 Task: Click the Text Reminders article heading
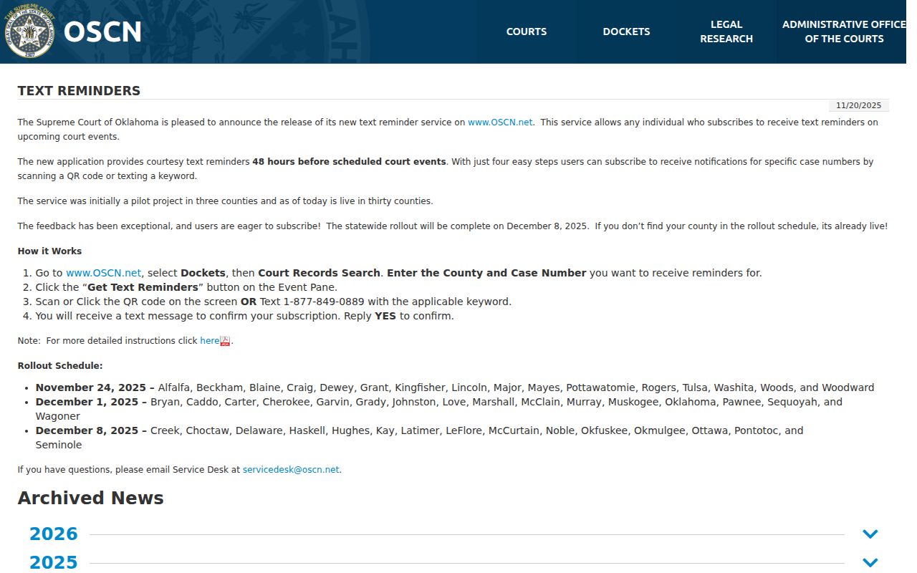[x=79, y=91]
